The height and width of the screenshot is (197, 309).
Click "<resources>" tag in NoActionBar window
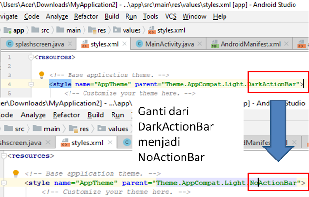[30, 156]
